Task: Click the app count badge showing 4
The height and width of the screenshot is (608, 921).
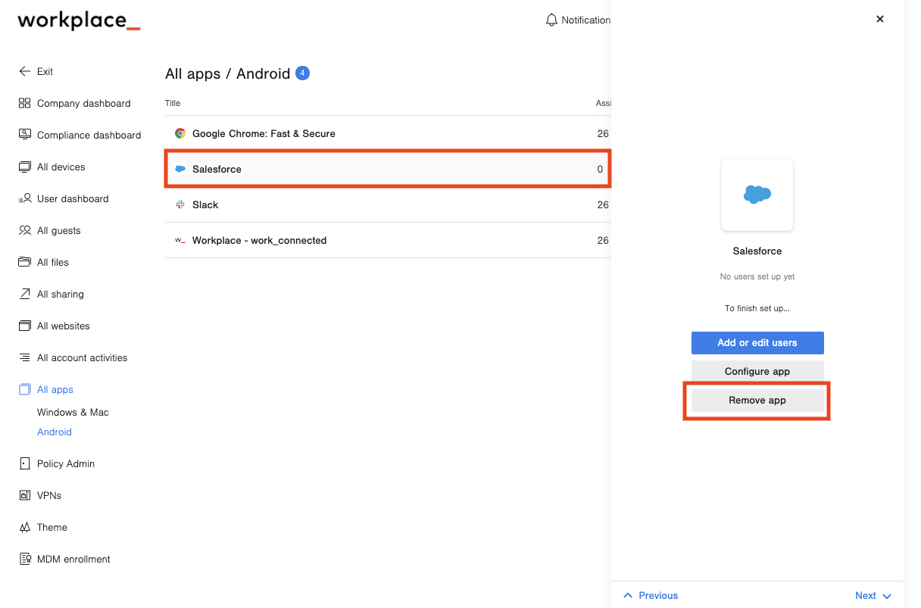Action: [x=302, y=73]
